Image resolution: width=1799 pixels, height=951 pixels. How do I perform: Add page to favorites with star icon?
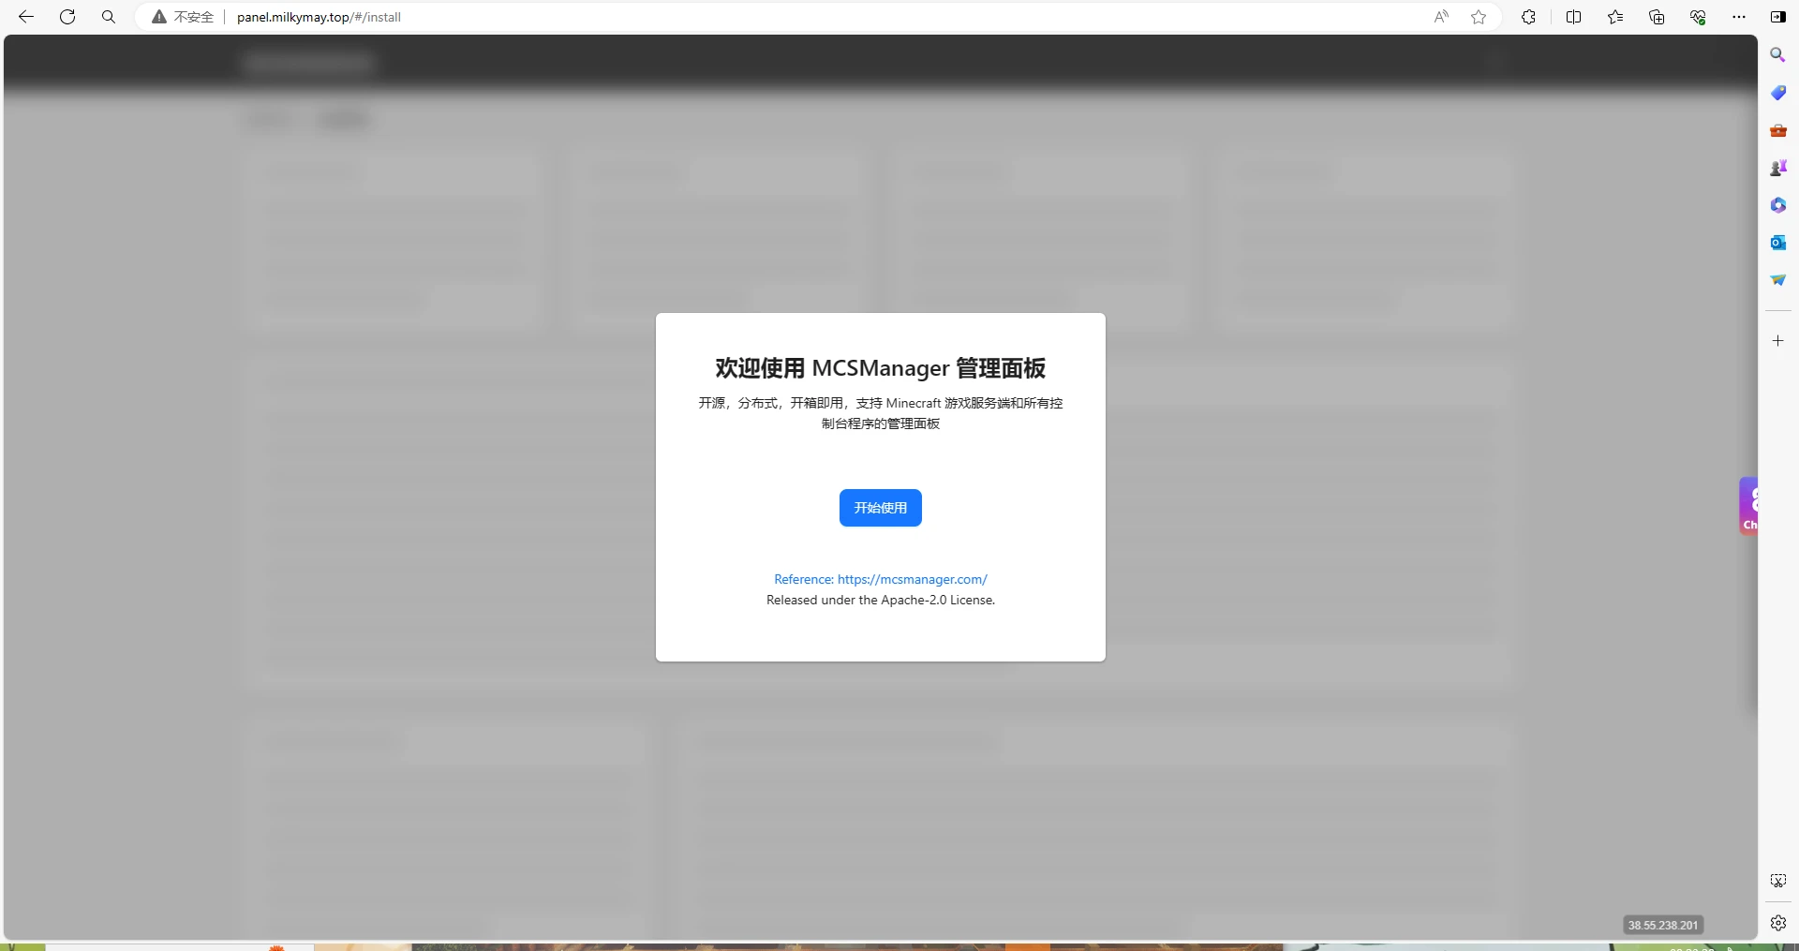tap(1479, 17)
